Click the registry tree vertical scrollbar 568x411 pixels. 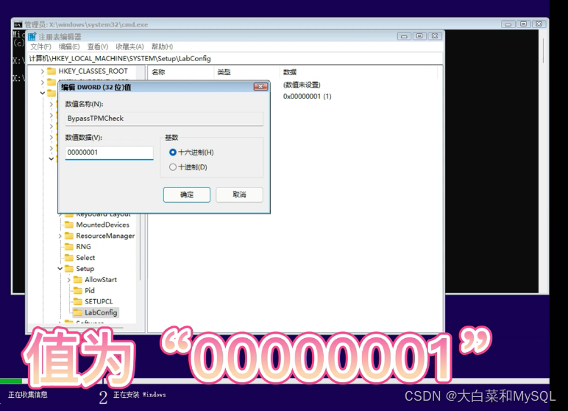140,247
